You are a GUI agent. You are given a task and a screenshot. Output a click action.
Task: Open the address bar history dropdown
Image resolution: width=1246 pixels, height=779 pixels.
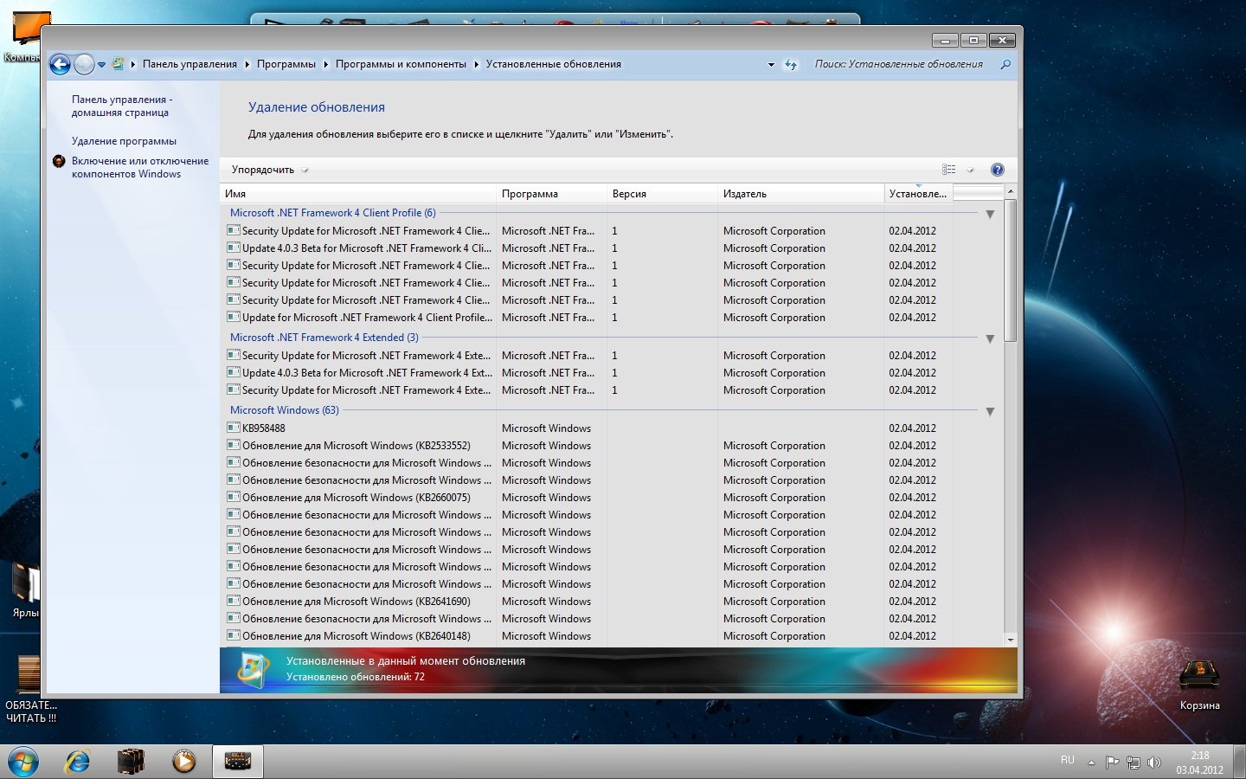pos(771,65)
